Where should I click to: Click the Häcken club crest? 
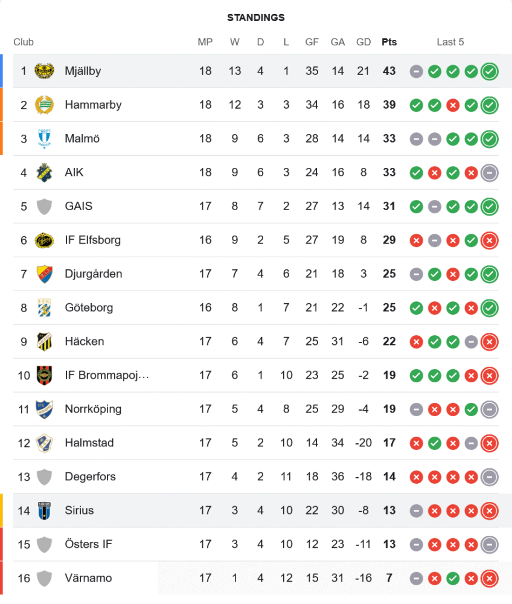click(44, 342)
